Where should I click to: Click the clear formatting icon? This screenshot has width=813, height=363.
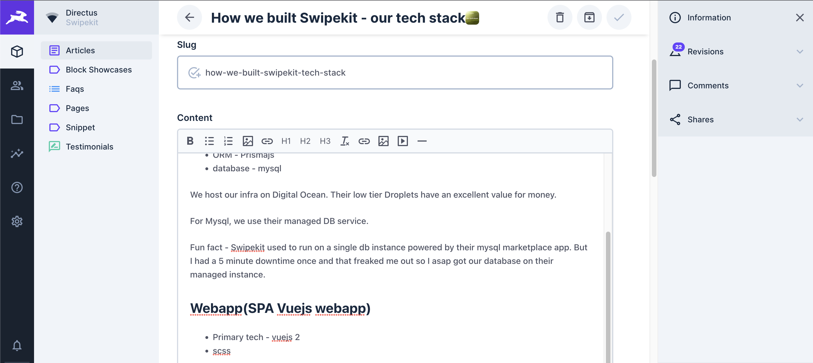point(345,141)
